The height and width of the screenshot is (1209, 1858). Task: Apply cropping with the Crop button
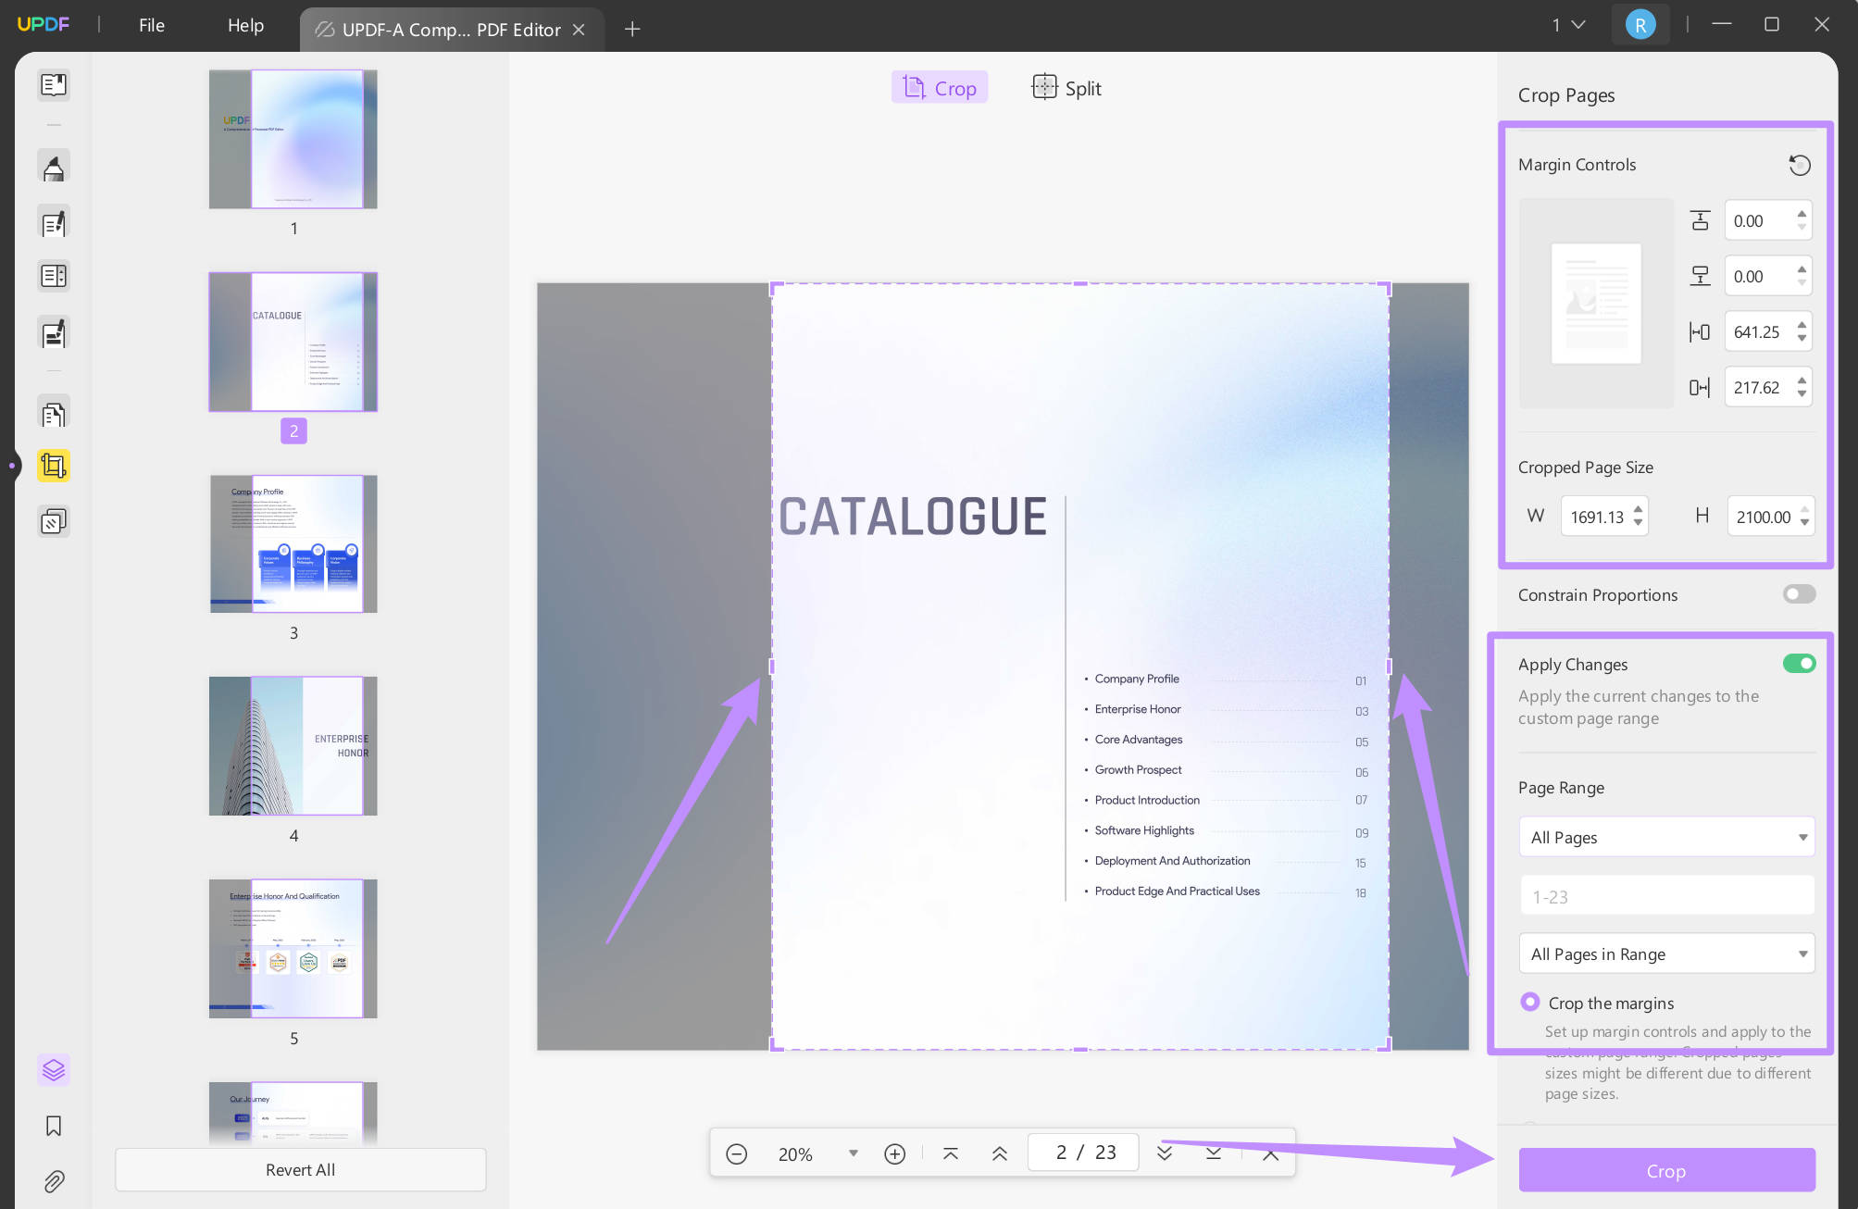click(x=1665, y=1170)
